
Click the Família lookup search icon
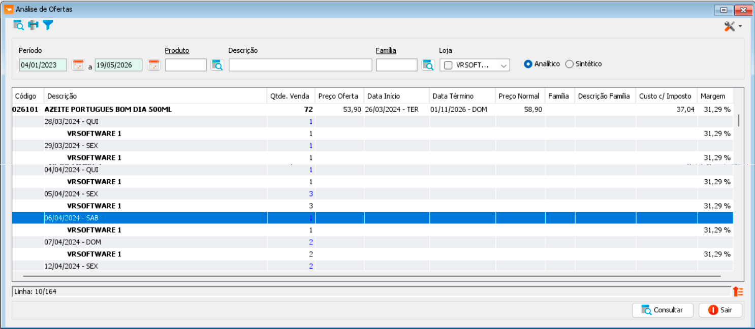428,65
